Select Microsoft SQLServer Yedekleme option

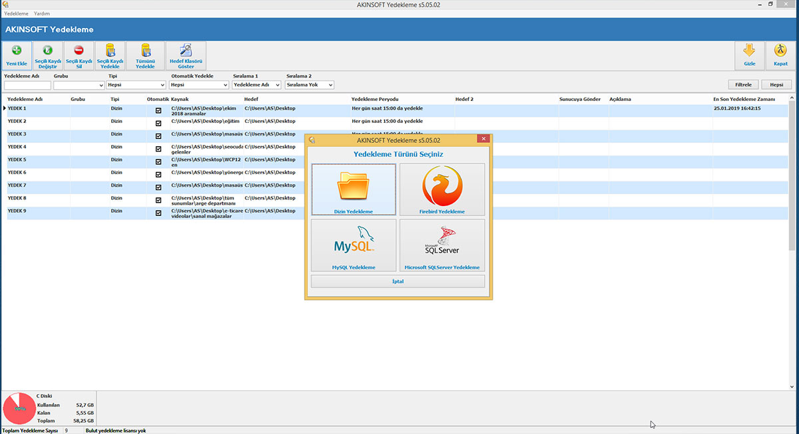442,245
